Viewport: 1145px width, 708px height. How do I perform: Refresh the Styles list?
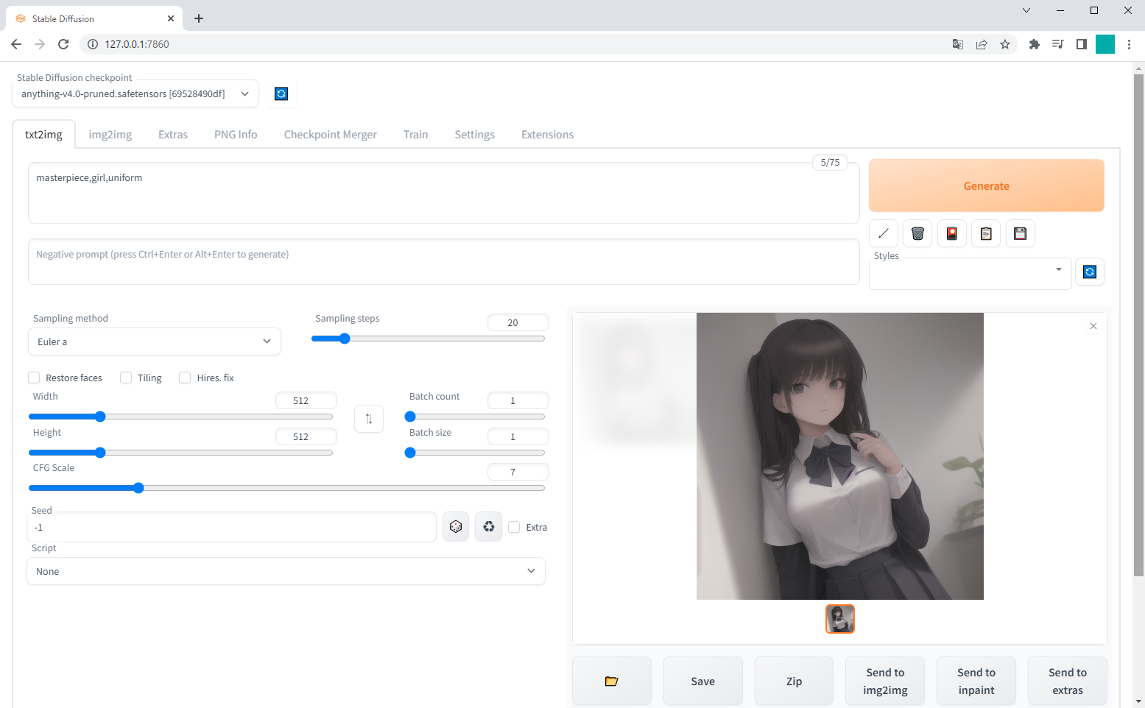pos(1090,272)
